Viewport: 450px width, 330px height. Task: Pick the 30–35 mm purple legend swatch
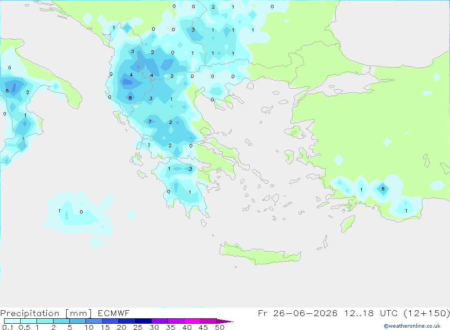[x=160, y=321]
